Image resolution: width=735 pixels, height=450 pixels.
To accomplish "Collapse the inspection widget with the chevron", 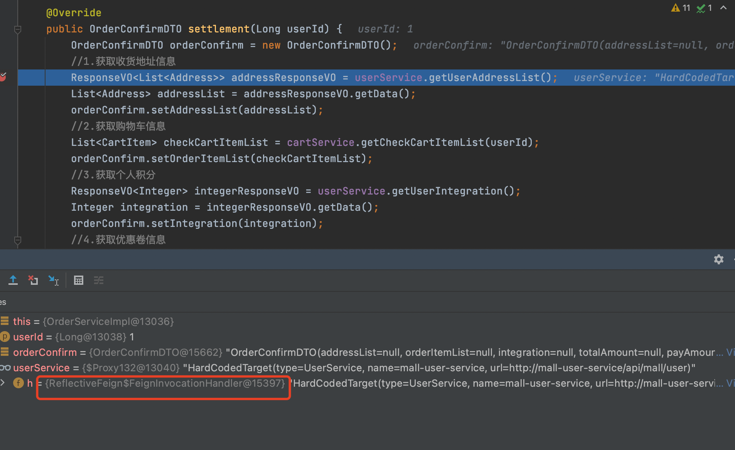I will click(724, 8).
